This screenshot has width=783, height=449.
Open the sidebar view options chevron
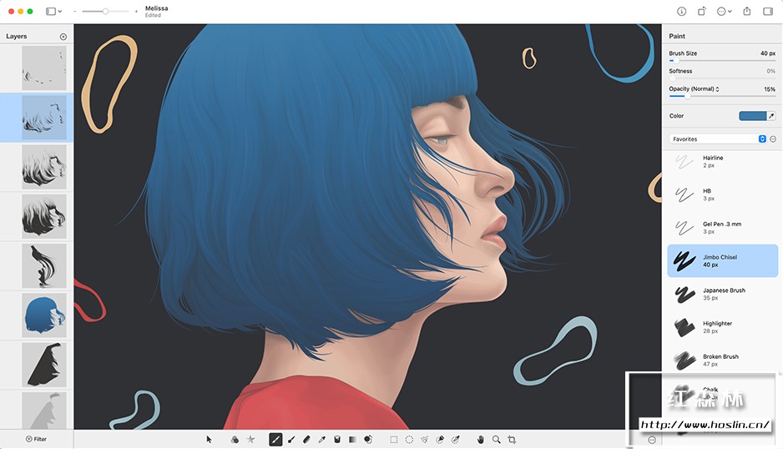pos(60,11)
